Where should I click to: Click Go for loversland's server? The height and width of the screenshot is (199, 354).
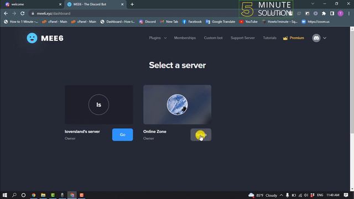coord(123,135)
